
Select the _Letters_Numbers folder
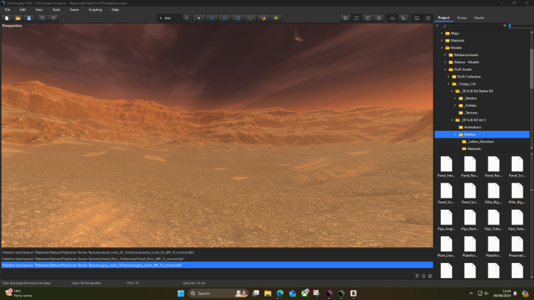pos(478,141)
